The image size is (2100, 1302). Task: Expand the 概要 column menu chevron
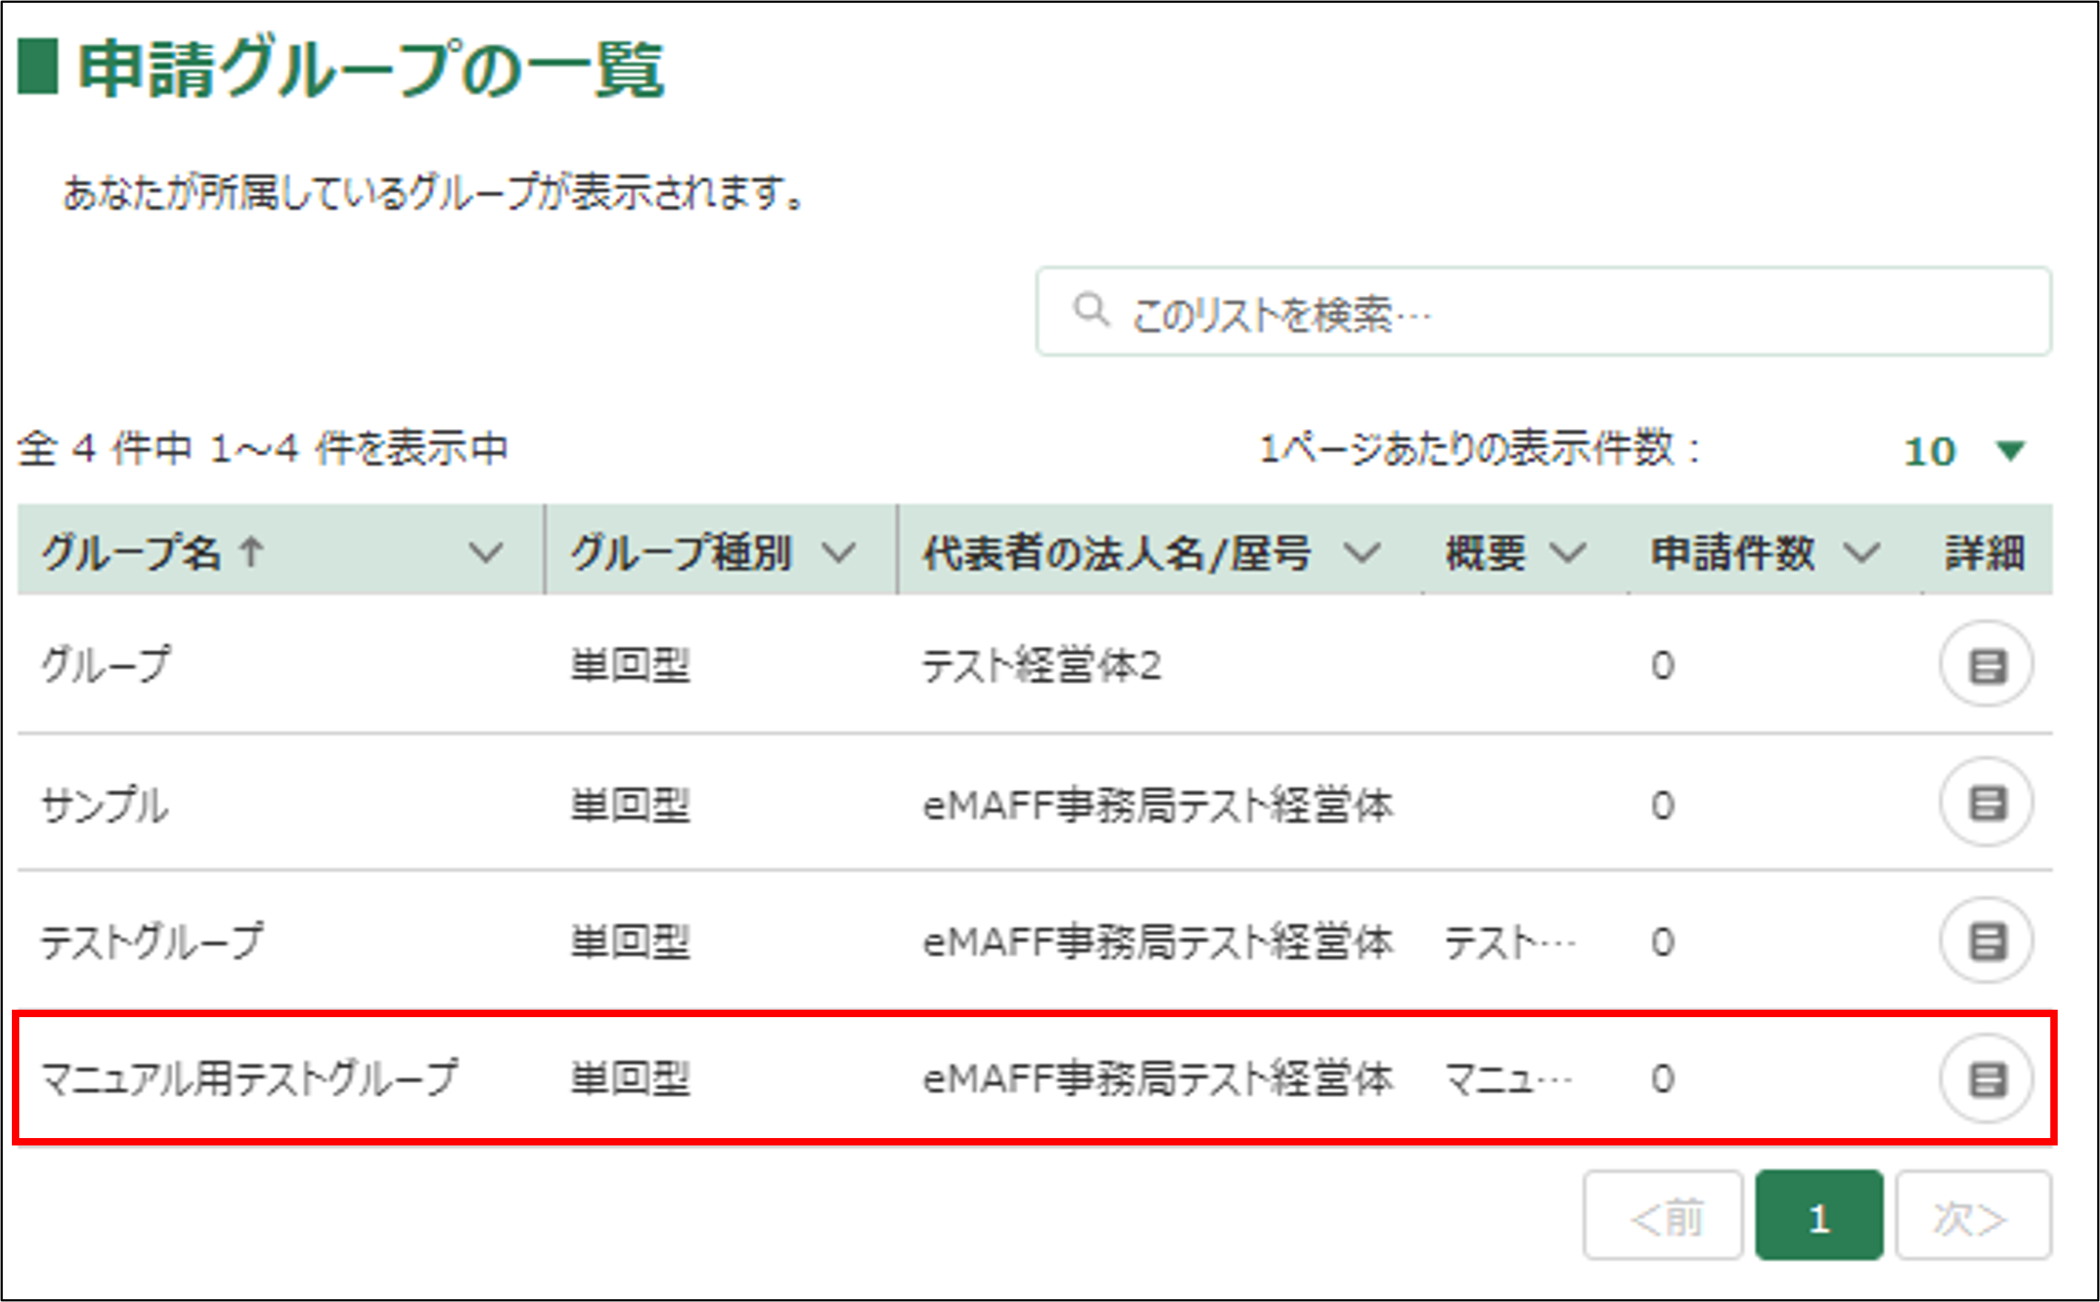(x=1568, y=552)
